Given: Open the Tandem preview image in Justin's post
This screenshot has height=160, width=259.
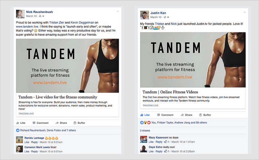Looking at the screenshot, I should tap(193, 60).
